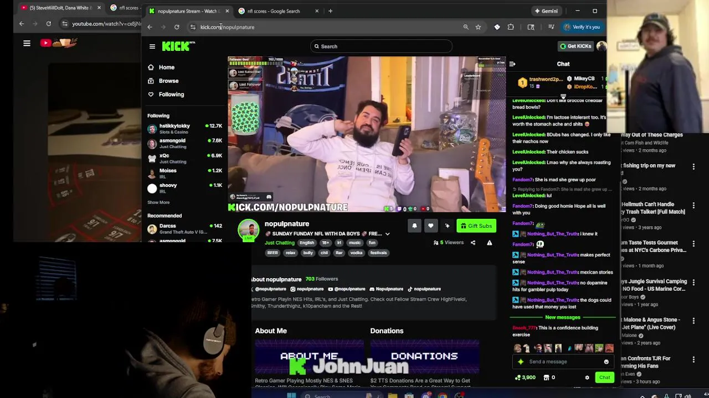Click the Gift Subs button
The image size is (709, 398).
[x=476, y=226]
